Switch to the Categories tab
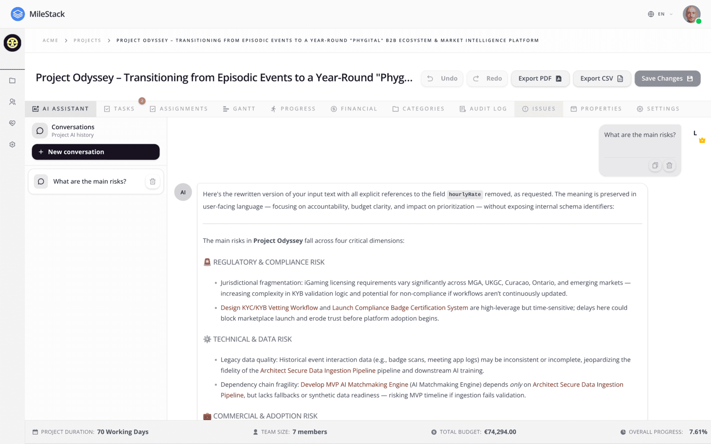The image size is (711, 444). [x=418, y=109]
